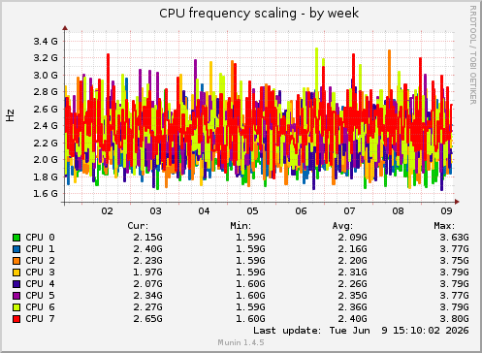Click the green CPU 0 legend swatch
The width and height of the screenshot is (482, 353).
coord(16,238)
